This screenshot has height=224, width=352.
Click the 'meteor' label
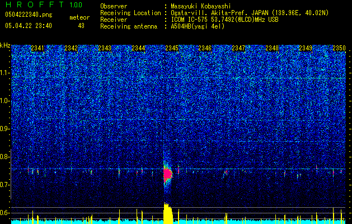pyautogui.click(x=79, y=17)
